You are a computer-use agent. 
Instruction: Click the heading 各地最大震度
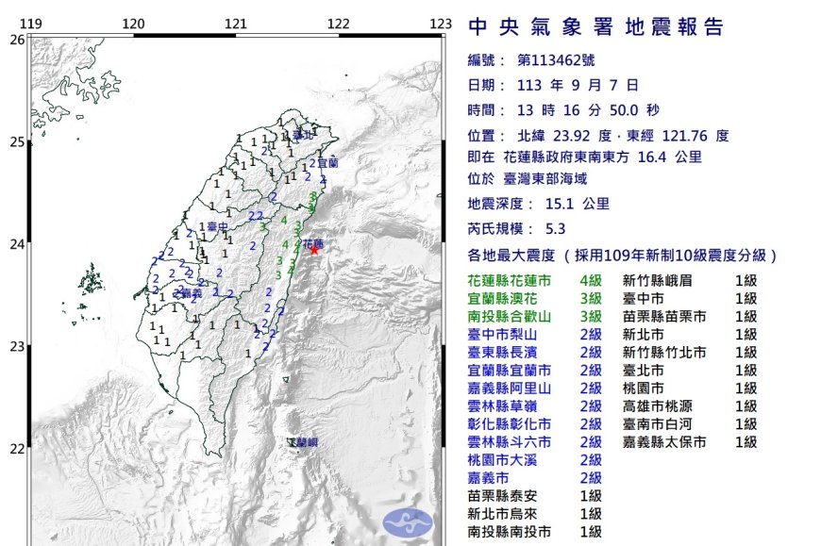tap(511, 256)
